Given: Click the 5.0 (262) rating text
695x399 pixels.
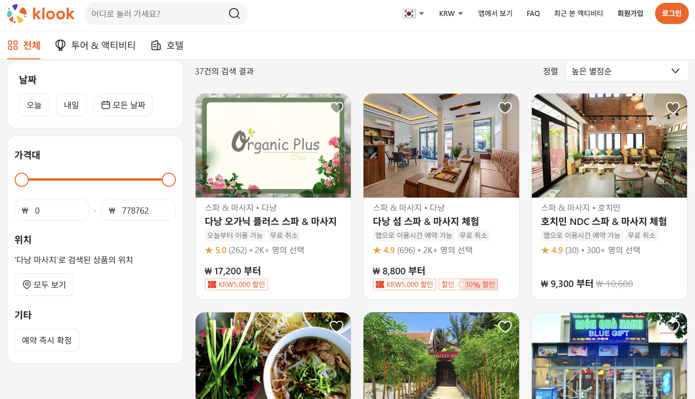Looking at the screenshot, I should click(x=226, y=250).
